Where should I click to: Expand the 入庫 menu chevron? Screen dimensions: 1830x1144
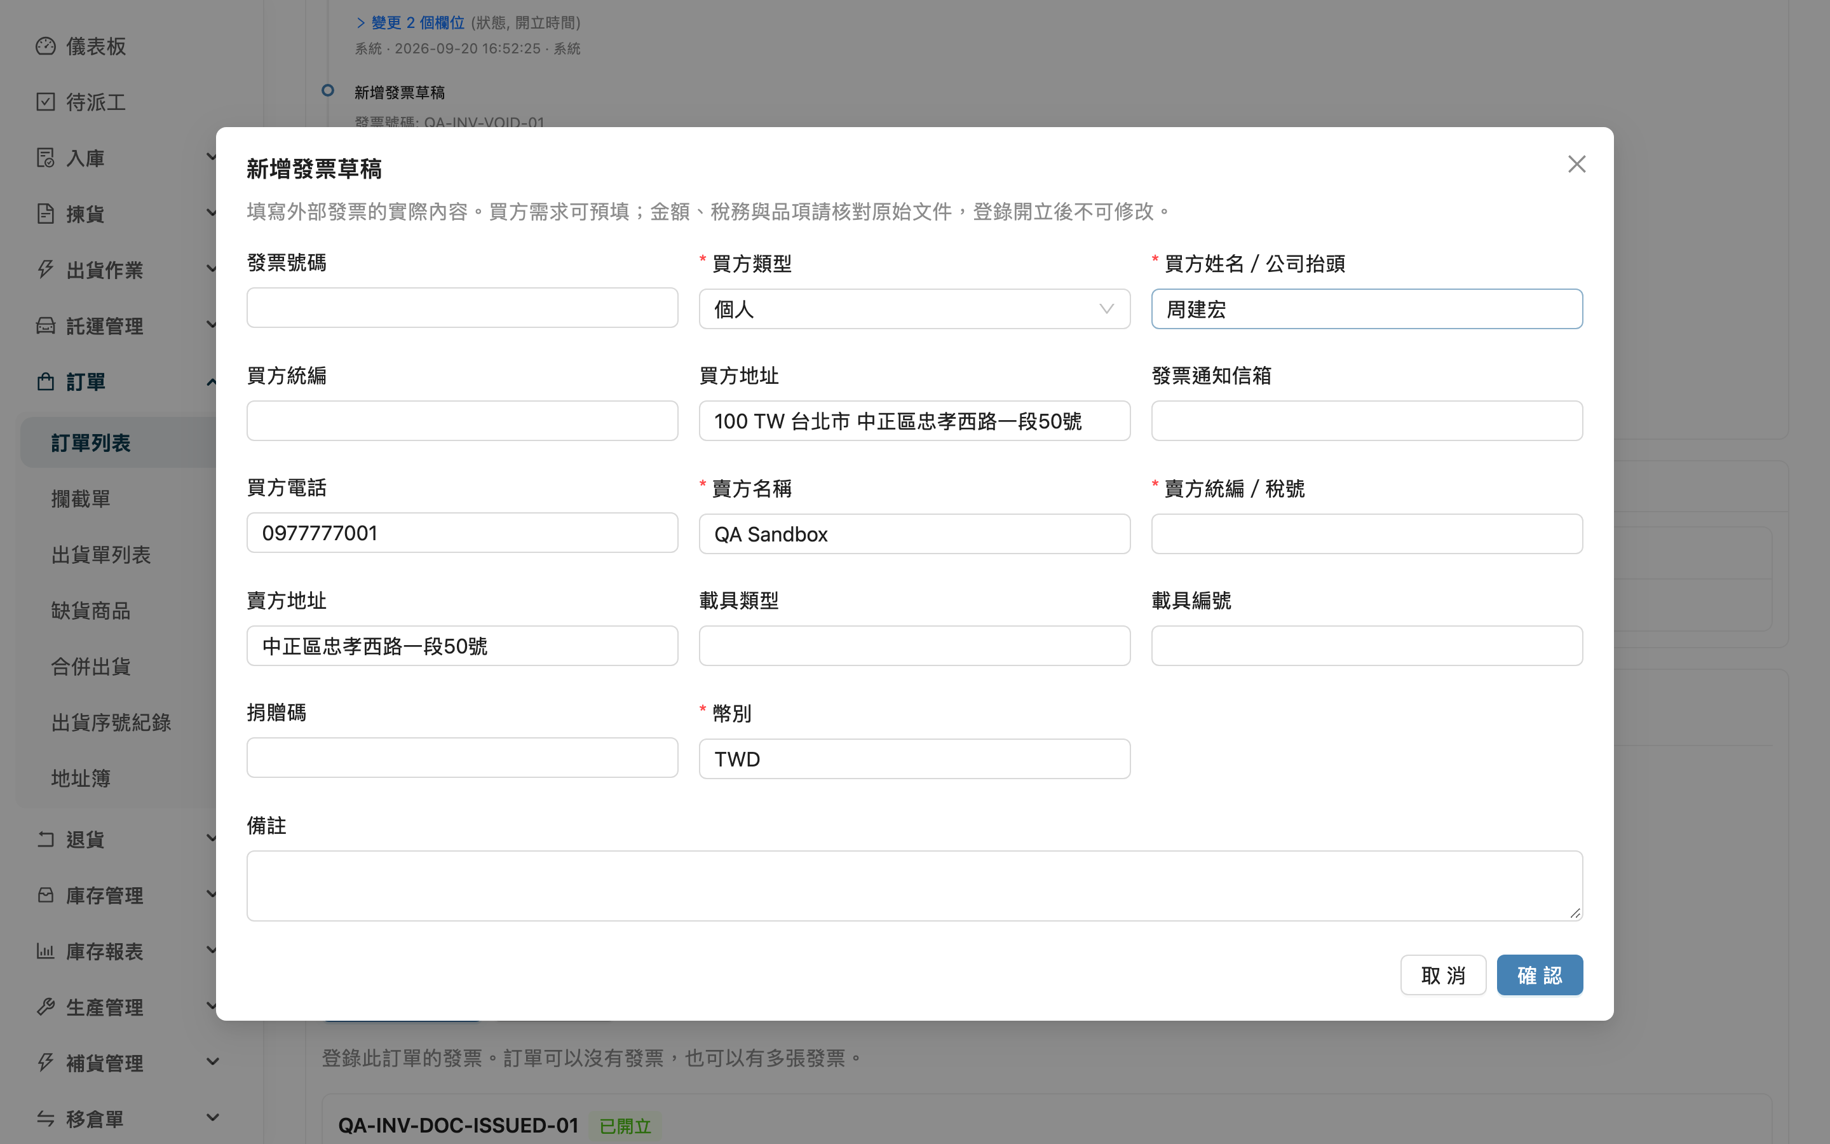click(x=212, y=156)
